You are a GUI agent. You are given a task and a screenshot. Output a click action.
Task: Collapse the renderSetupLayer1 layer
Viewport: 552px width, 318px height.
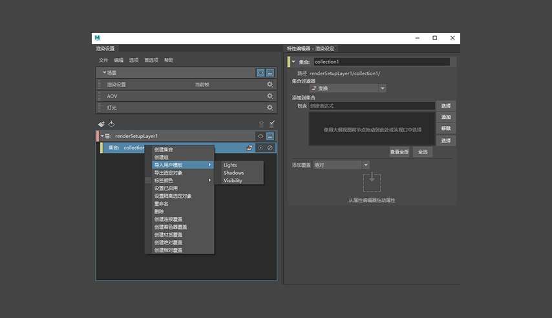(x=102, y=136)
